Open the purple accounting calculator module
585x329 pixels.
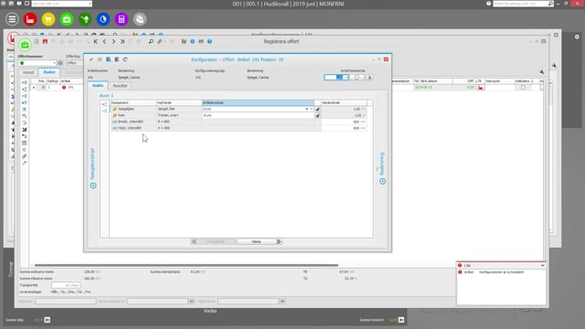(x=122, y=19)
